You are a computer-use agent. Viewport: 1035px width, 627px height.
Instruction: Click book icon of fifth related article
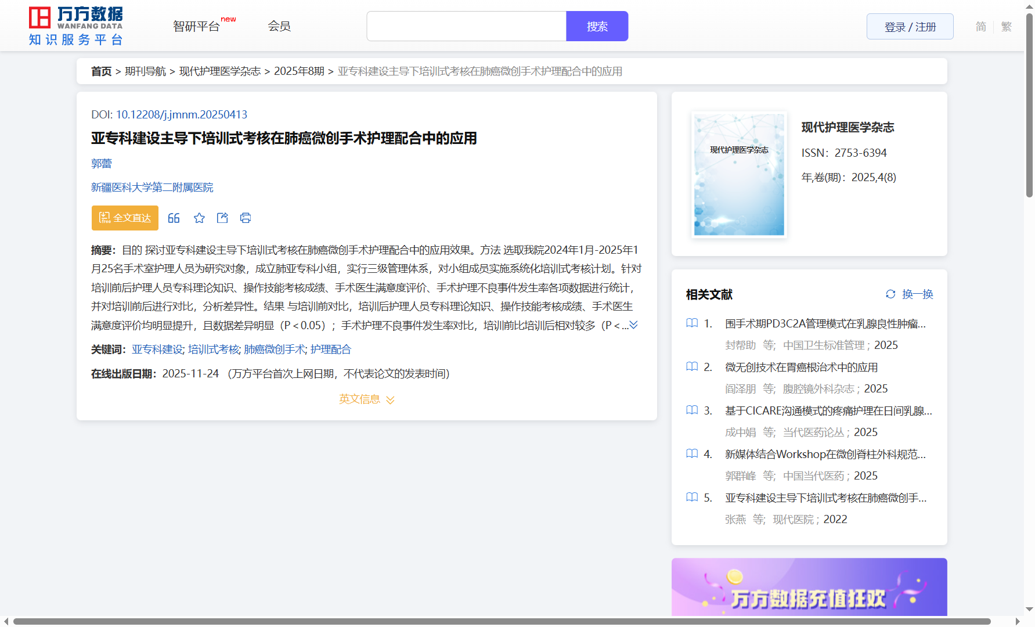[692, 497]
